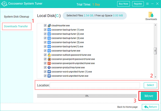161x111 pixels.
Task: Uncheck the cloudmounter.exe checkbox
Action: pos(45,25)
